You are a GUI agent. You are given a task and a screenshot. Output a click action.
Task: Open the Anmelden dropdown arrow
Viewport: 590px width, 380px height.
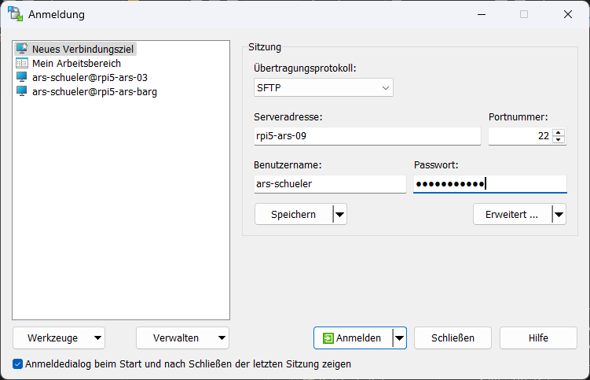click(399, 338)
